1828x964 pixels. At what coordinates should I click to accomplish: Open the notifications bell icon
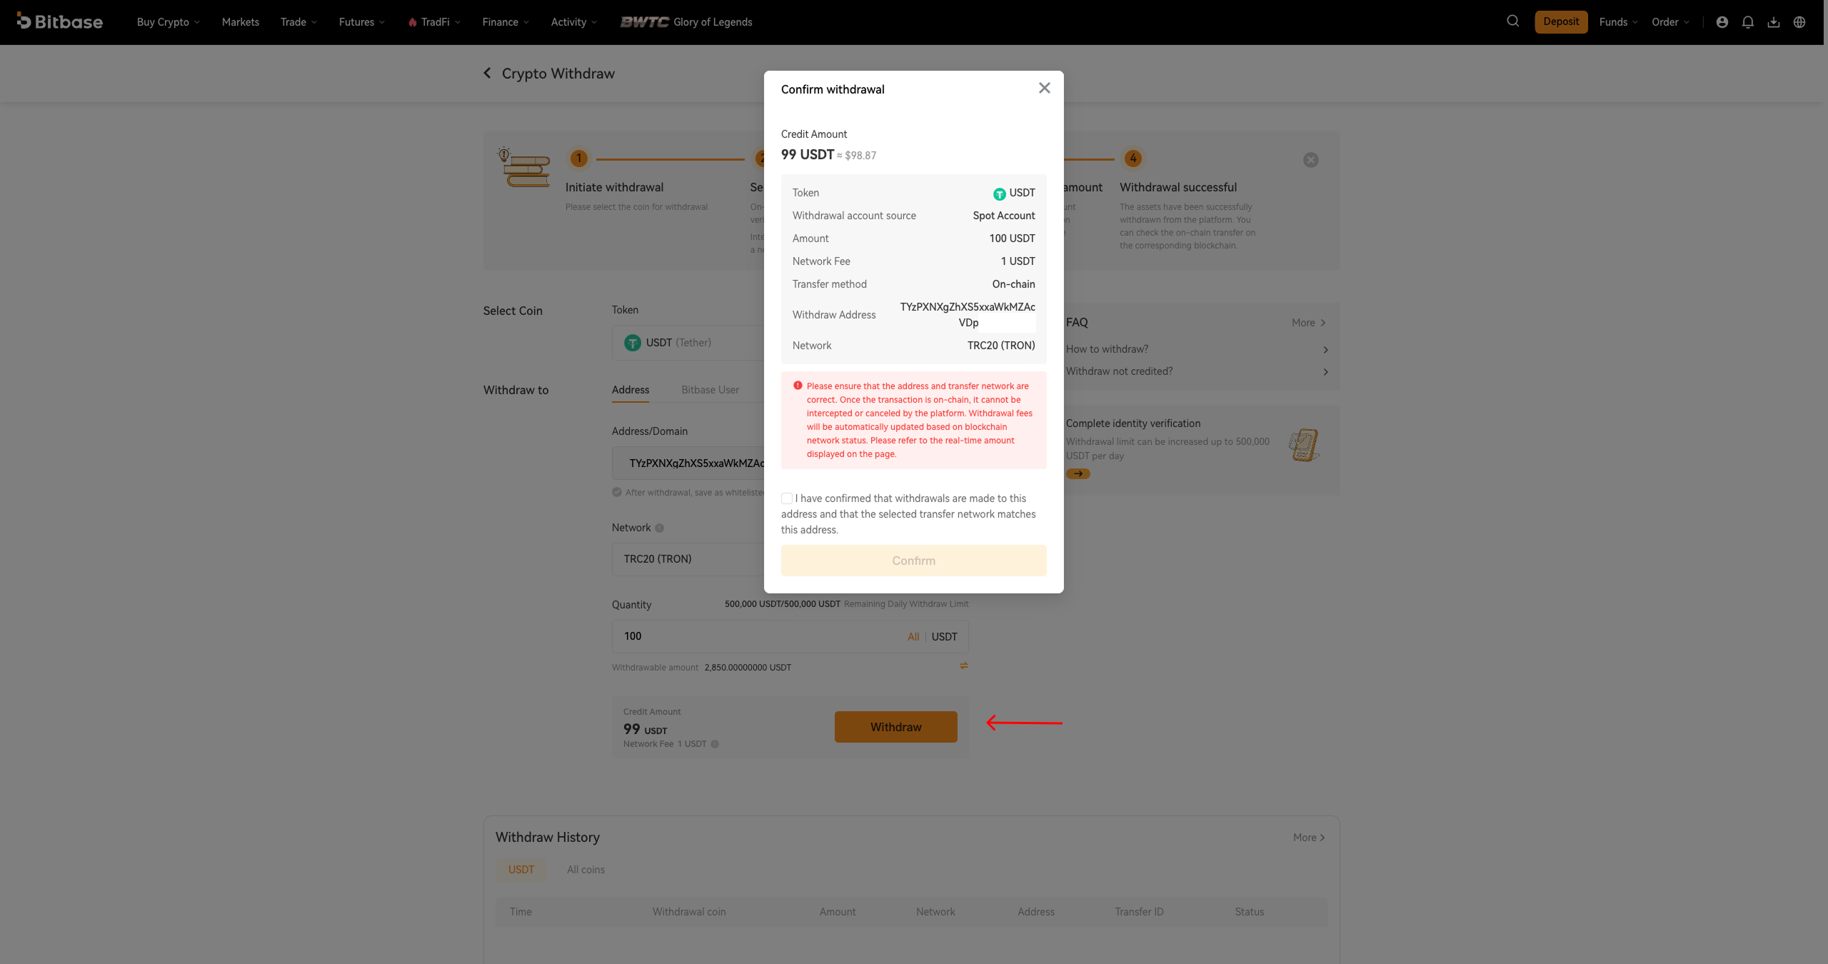(1747, 22)
